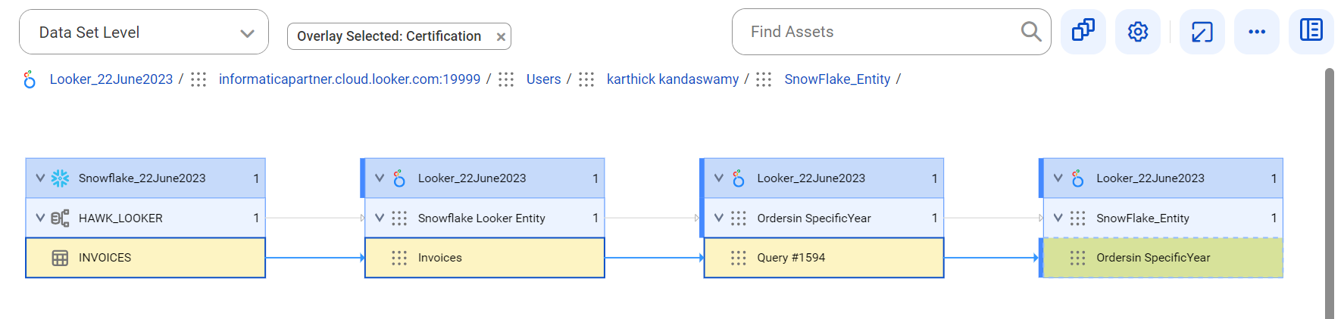This screenshot has height=319, width=1344.
Task: Click grid icon before Users breadcrumb
Action: point(506,79)
